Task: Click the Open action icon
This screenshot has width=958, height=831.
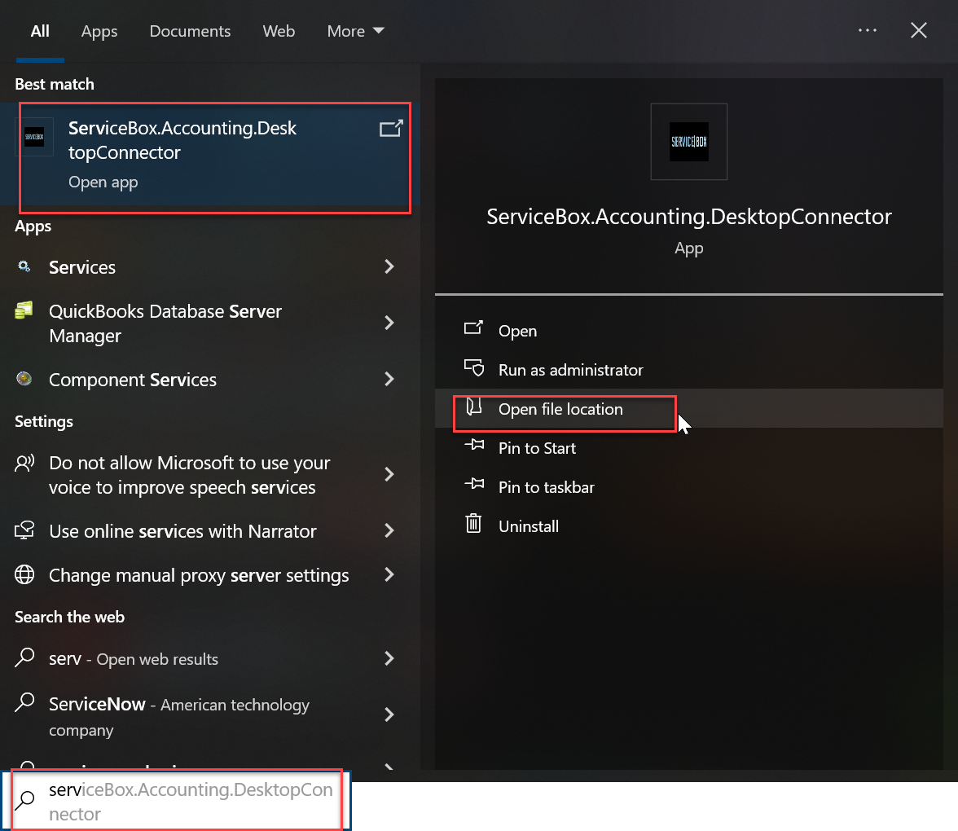Action: click(x=473, y=328)
